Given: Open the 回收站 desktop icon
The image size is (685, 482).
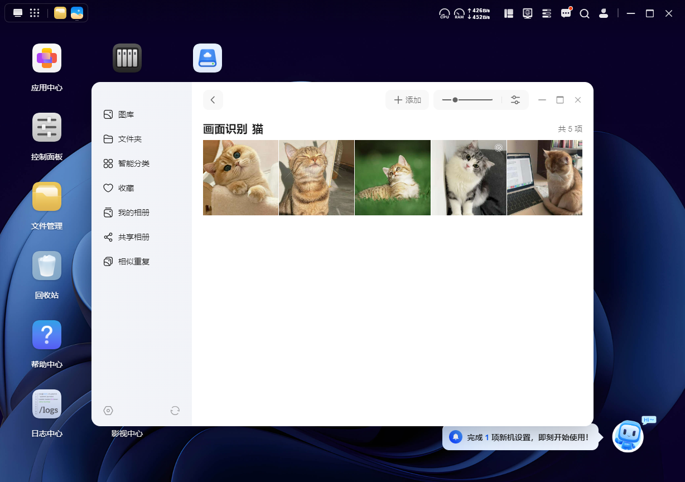Looking at the screenshot, I should 47,266.
